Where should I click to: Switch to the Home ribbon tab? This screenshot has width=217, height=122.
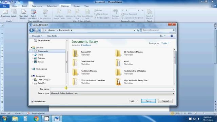15,6
